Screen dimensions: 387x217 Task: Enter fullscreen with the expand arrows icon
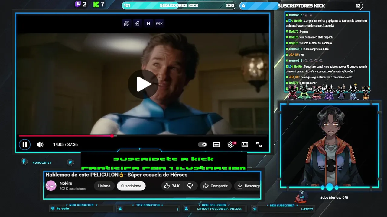click(259, 145)
